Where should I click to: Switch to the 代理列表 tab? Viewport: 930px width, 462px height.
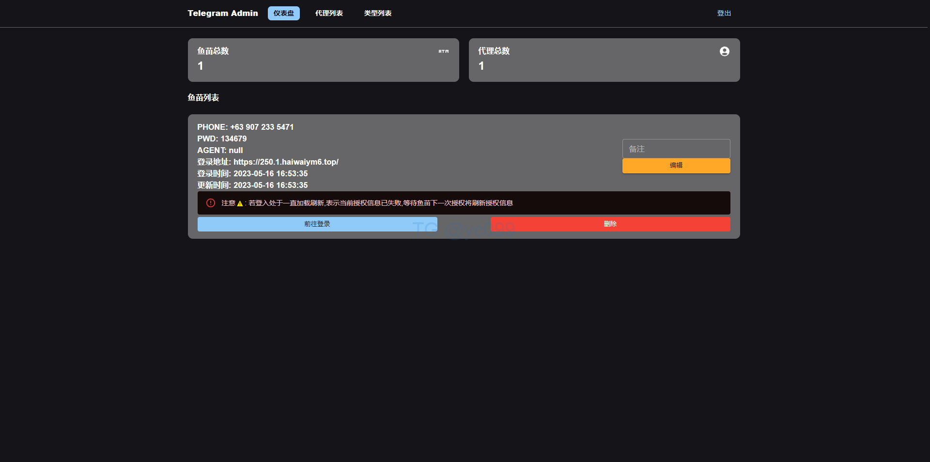329,14
